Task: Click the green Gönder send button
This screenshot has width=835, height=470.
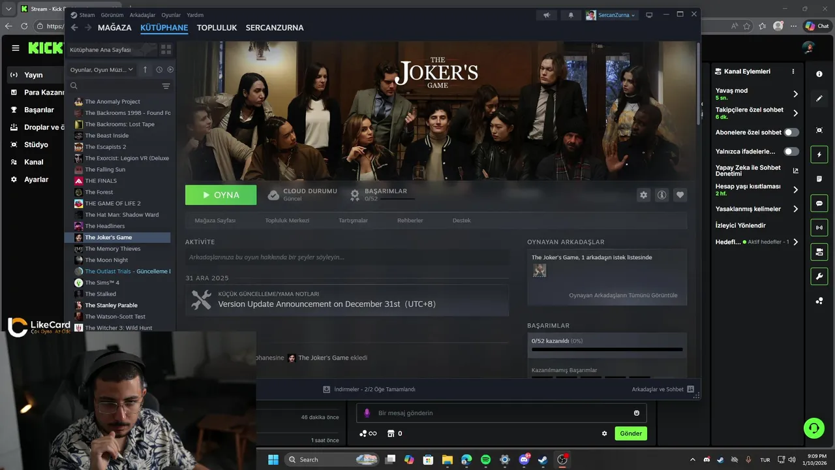Action: (631, 433)
